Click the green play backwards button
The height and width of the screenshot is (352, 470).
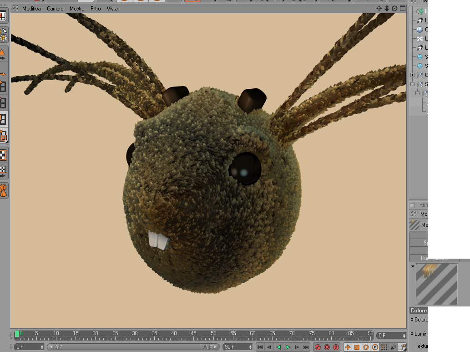pos(278,347)
